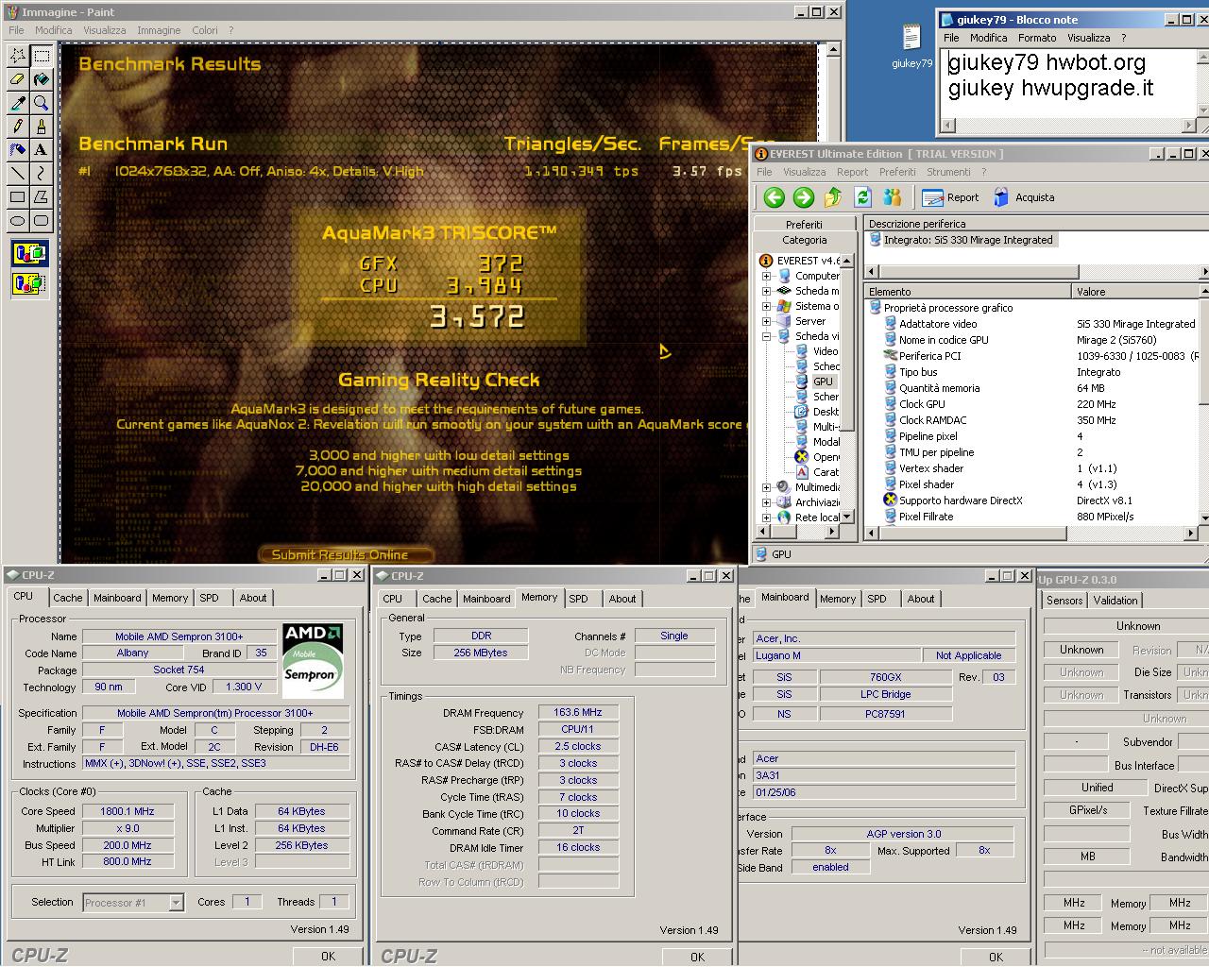This screenshot has height=967, width=1209.
Task: Choose the Airbrush spray tool
Action: click(17, 150)
